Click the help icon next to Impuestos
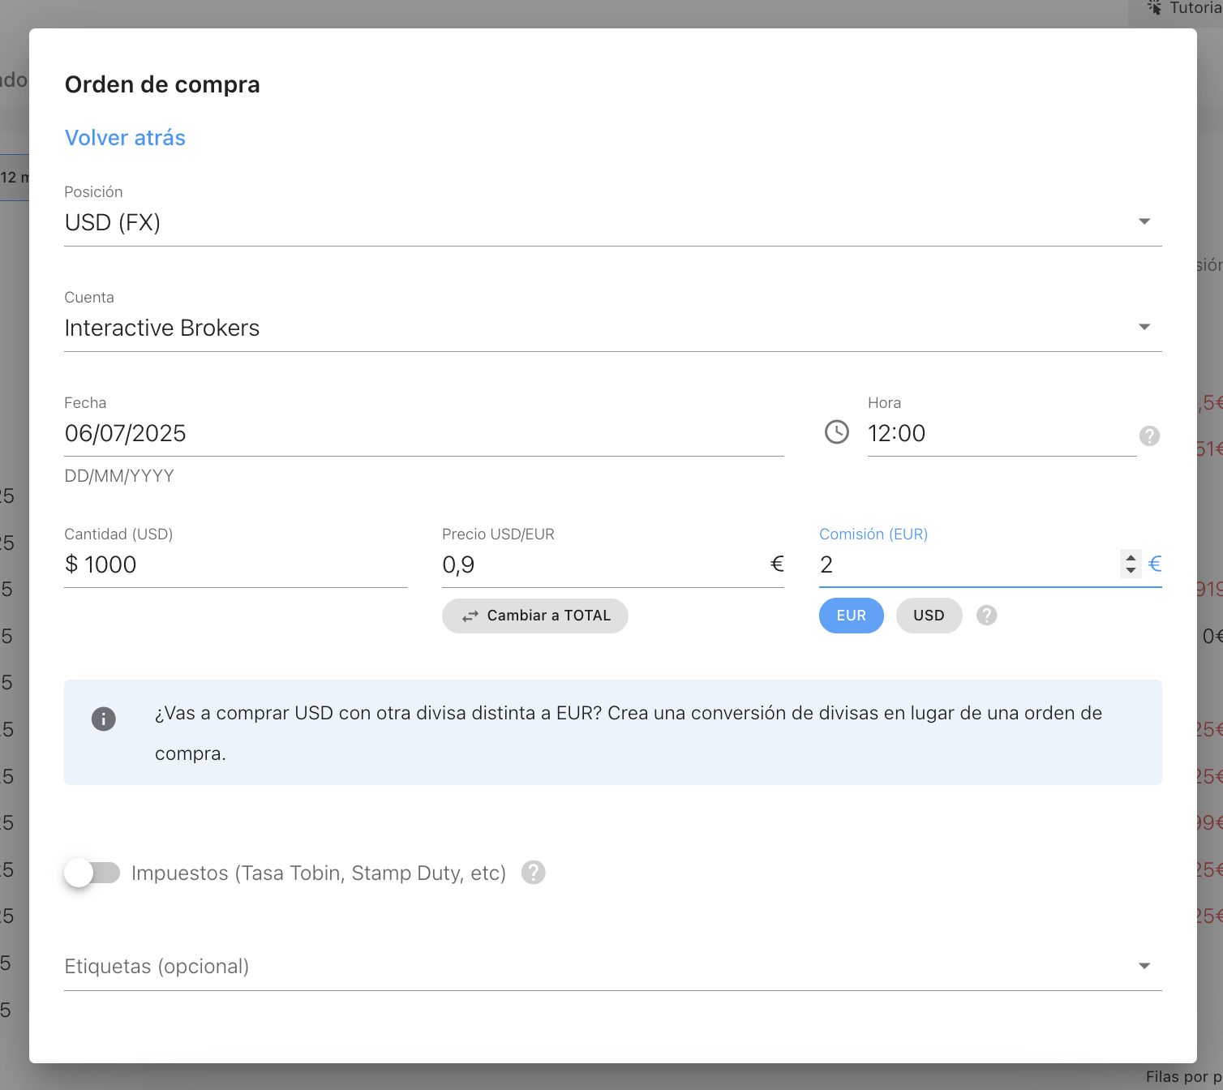This screenshot has height=1090, width=1223. (533, 873)
